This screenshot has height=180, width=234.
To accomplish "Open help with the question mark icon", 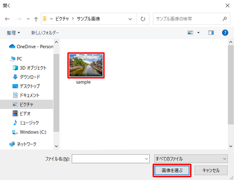I will coord(225,33).
